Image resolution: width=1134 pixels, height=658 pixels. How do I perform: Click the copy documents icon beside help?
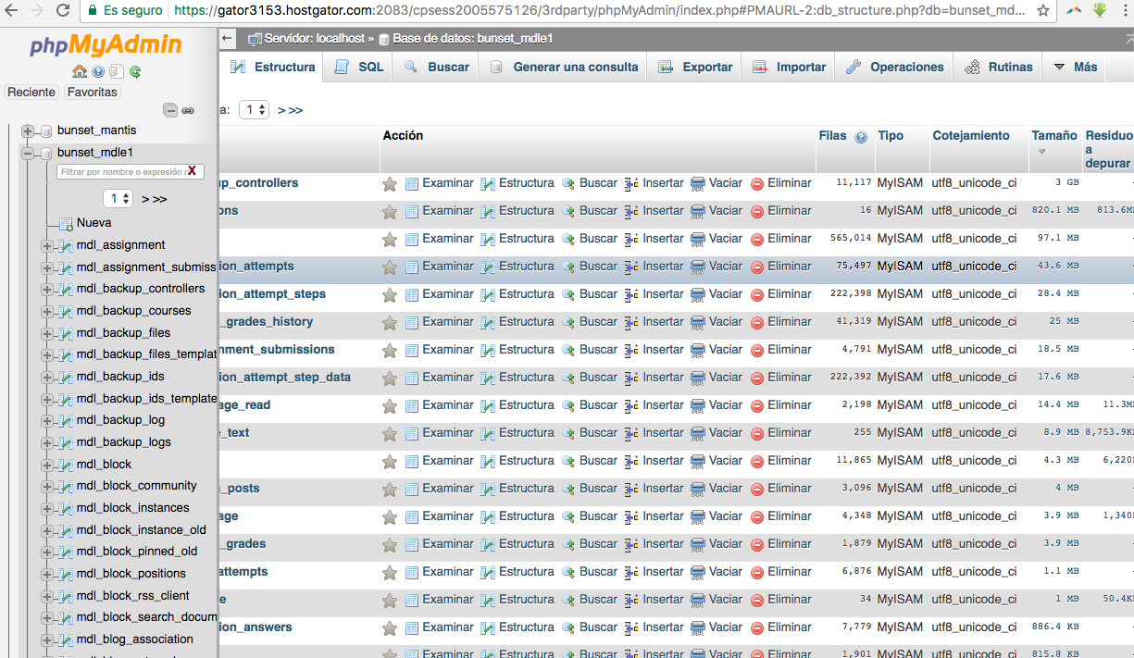(x=116, y=71)
